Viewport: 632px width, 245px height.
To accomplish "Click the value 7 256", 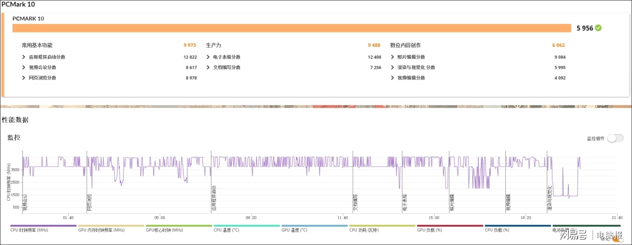I will point(375,67).
